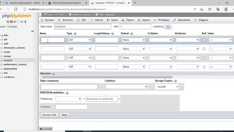The height and width of the screenshot is (132, 234).
Task: Open Default dropdown in second column row
Action: (x=133, y=49)
